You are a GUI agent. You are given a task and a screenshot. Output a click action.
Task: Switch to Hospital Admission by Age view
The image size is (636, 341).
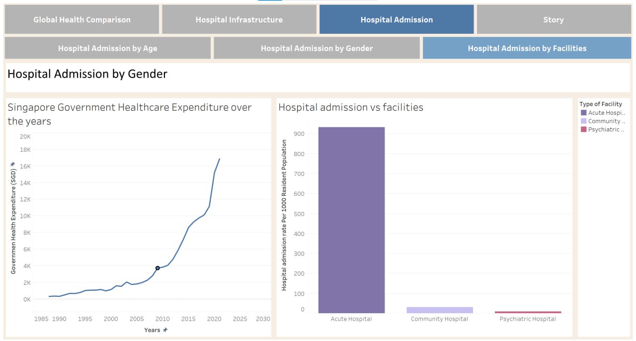point(108,48)
